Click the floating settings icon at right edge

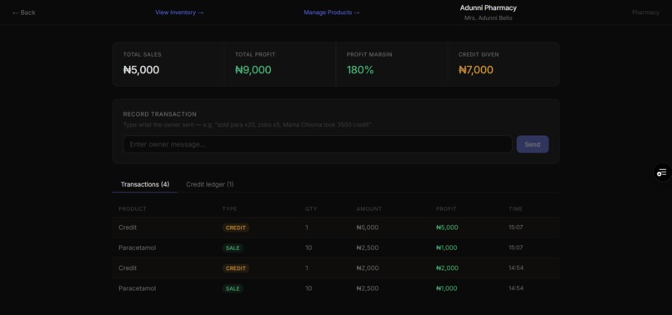click(x=662, y=172)
